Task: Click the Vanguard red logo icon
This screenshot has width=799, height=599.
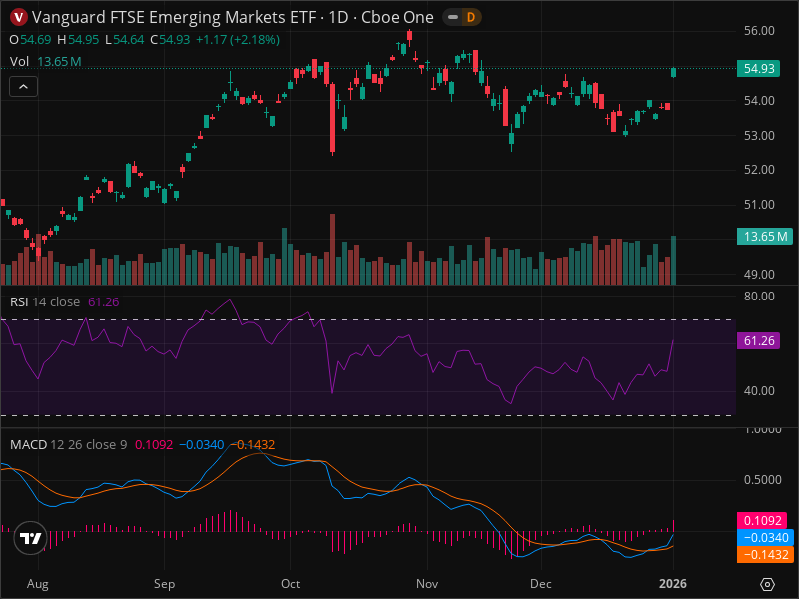Action: tap(19, 17)
